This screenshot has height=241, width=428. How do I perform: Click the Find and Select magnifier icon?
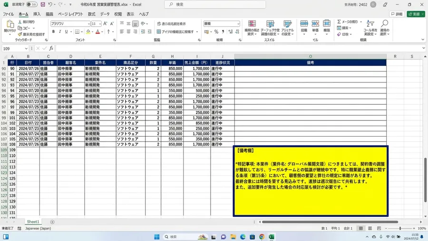point(385,24)
